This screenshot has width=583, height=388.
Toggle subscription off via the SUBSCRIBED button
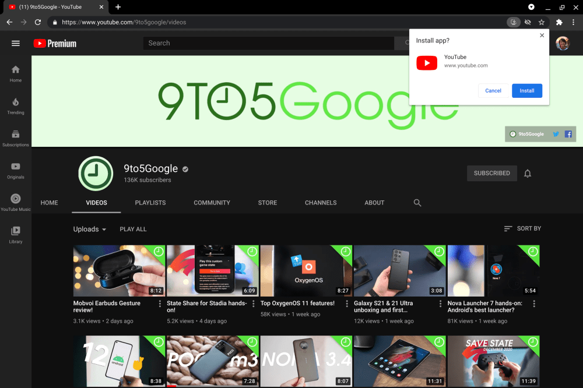(x=491, y=173)
